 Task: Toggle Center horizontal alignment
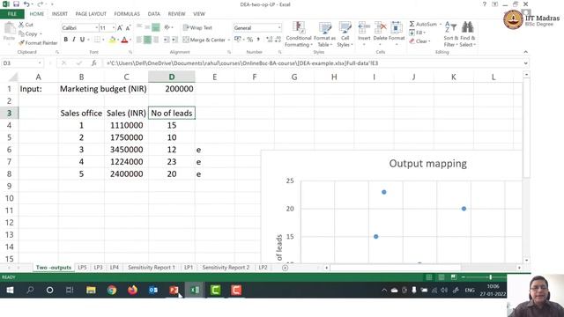[147, 40]
